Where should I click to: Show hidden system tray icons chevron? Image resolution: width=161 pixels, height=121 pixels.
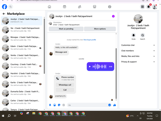(137, 116)
